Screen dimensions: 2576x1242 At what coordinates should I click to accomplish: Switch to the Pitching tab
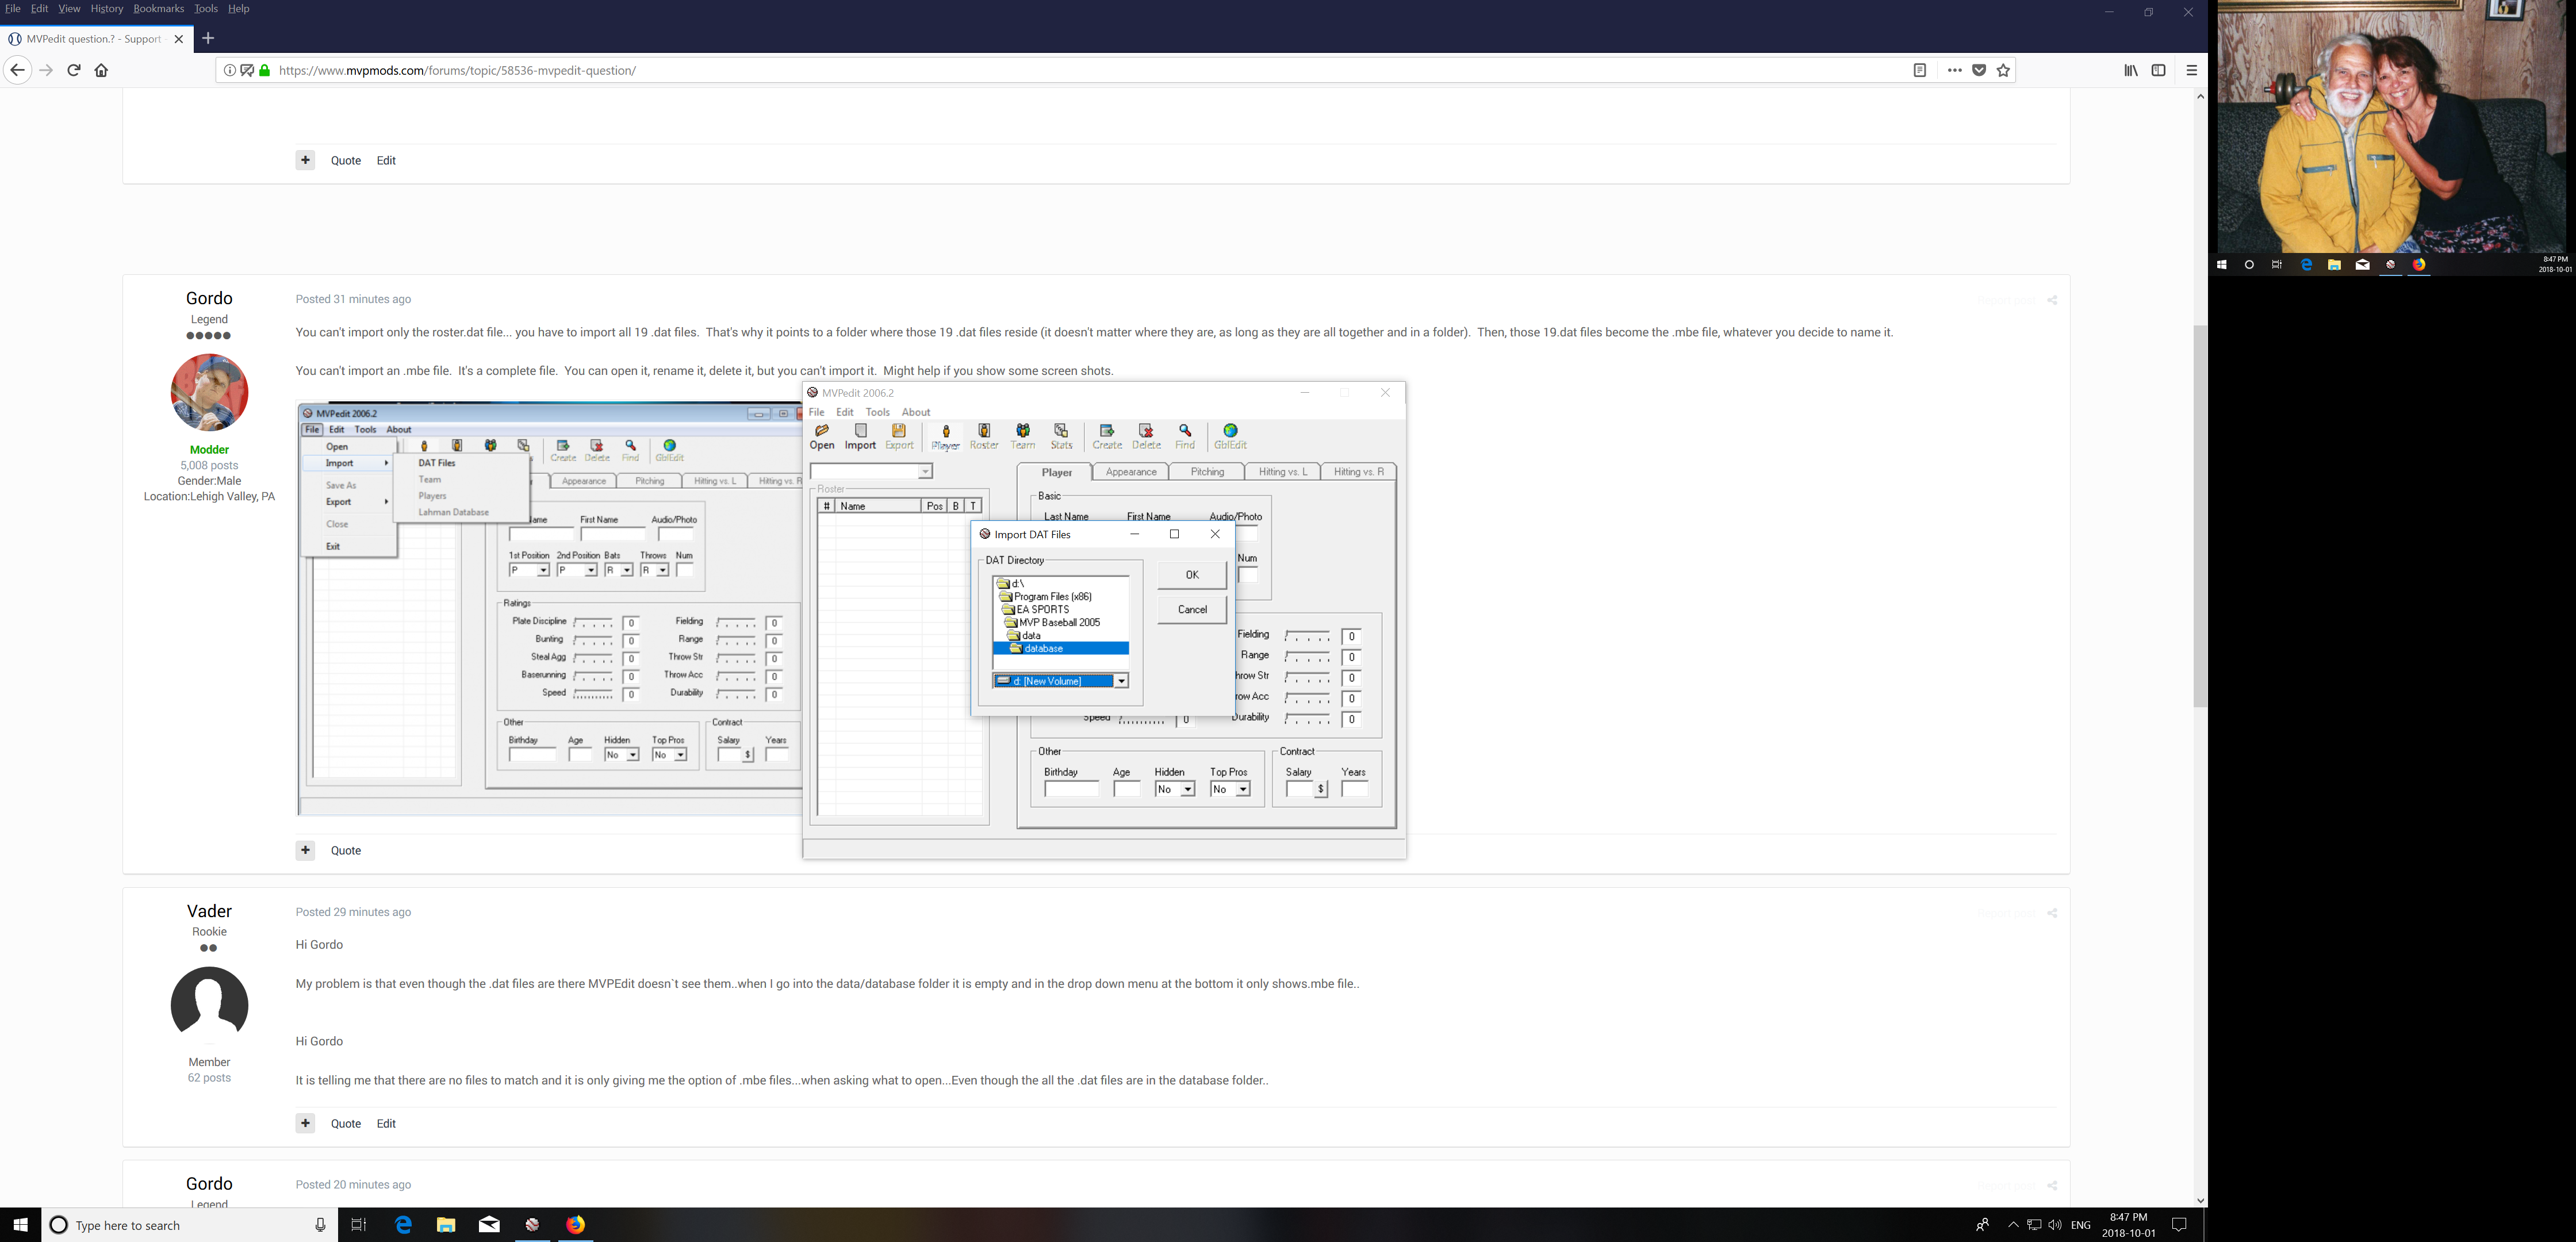[x=1207, y=472]
